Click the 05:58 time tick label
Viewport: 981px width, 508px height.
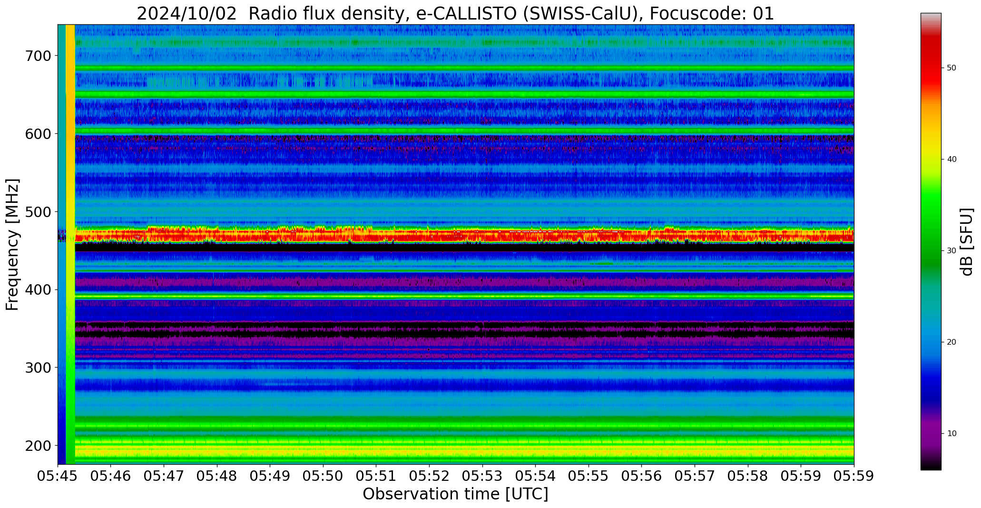click(748, 476)
